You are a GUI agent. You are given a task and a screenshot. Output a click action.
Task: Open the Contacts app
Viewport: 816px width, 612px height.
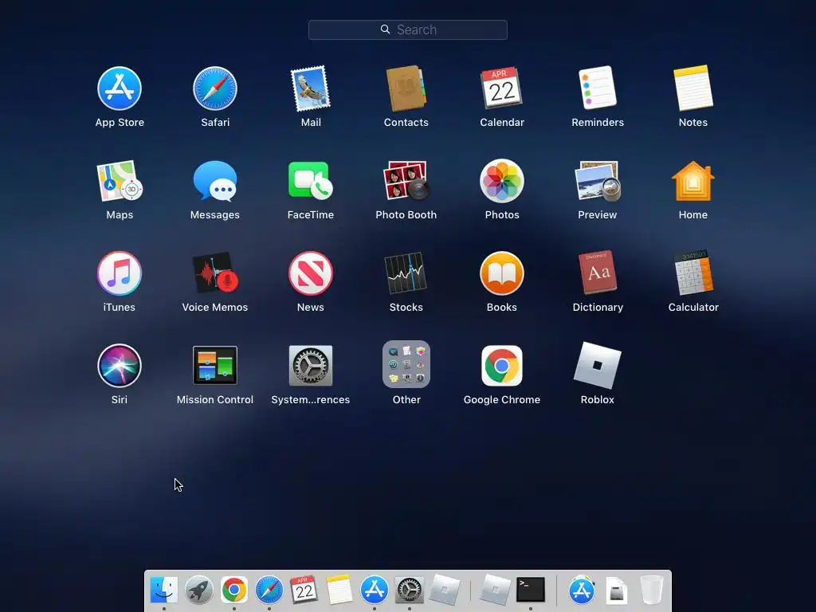[x=406, y=88]
